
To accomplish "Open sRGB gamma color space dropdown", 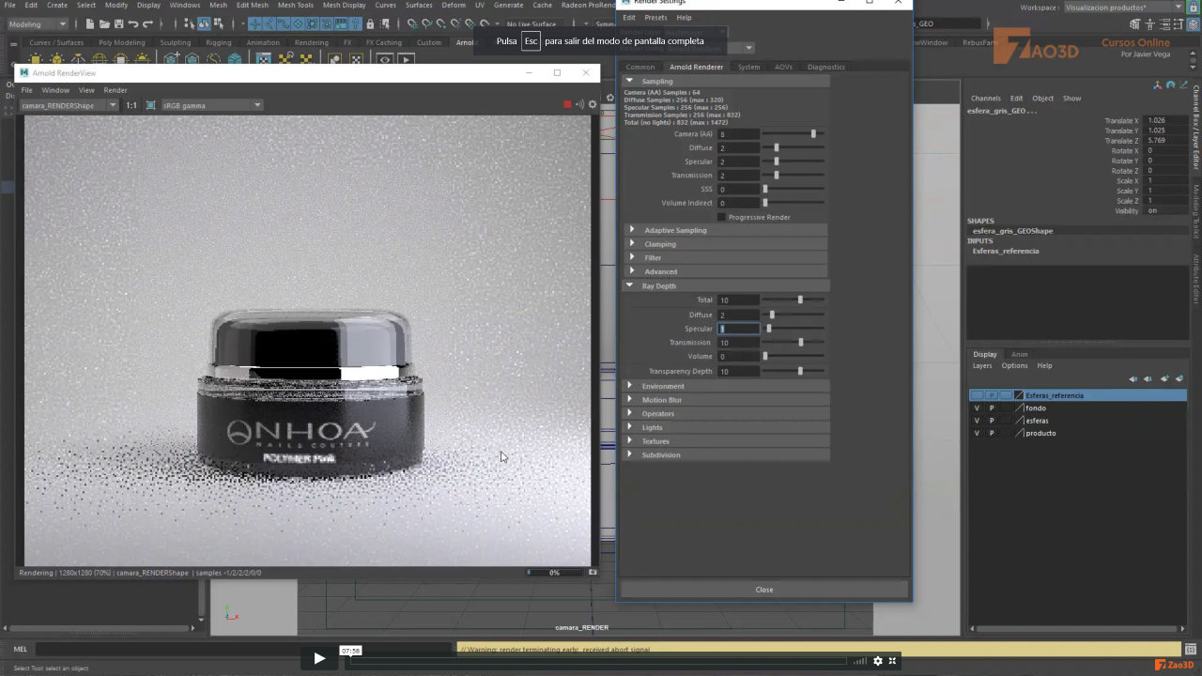I will (212, 105).
